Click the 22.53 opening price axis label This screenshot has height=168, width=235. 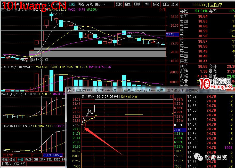pos(77,125)
